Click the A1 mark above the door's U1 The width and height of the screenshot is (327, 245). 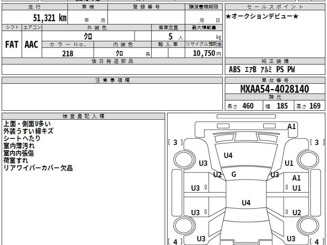tap(296, 178)
